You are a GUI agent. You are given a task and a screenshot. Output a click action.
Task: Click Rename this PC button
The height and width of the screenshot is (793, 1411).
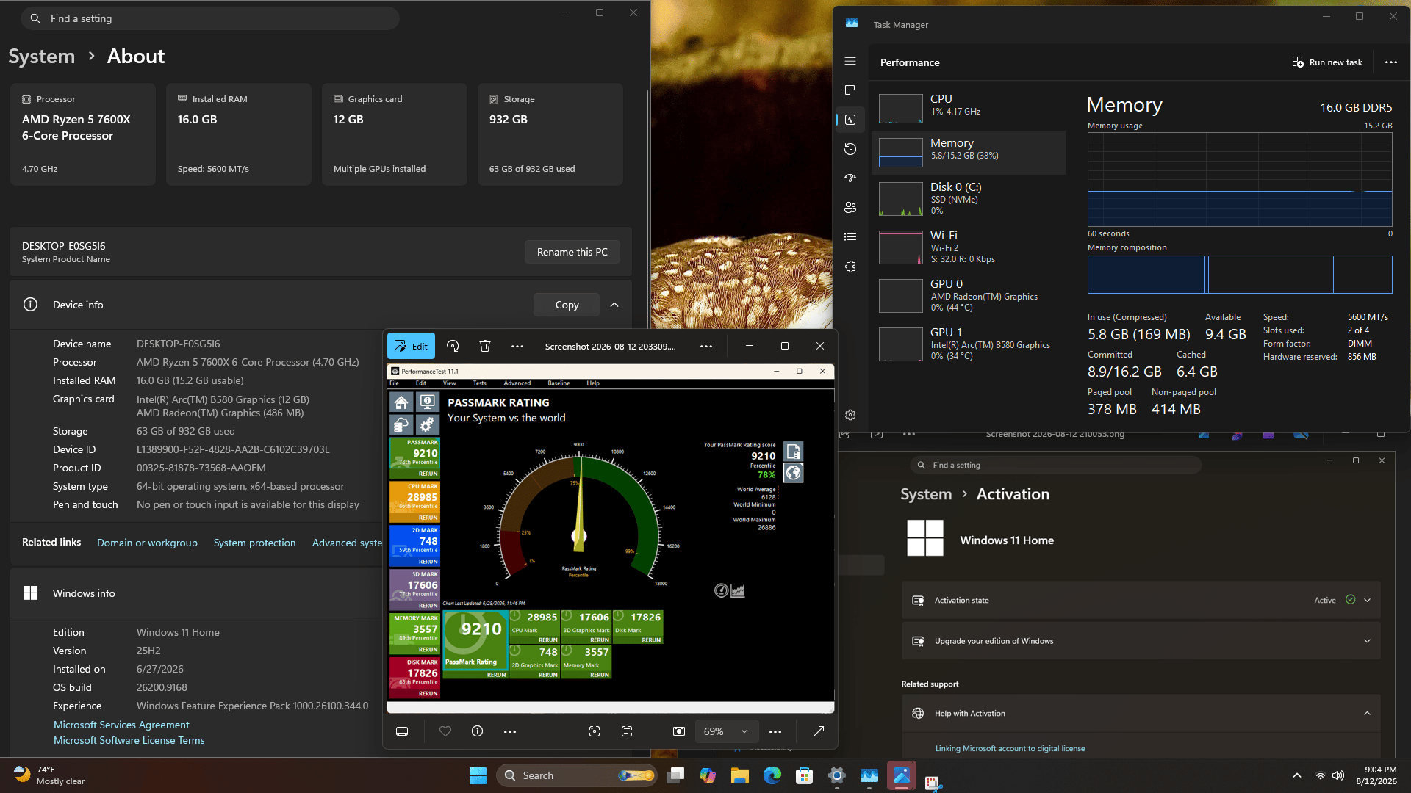pos(572,252)
